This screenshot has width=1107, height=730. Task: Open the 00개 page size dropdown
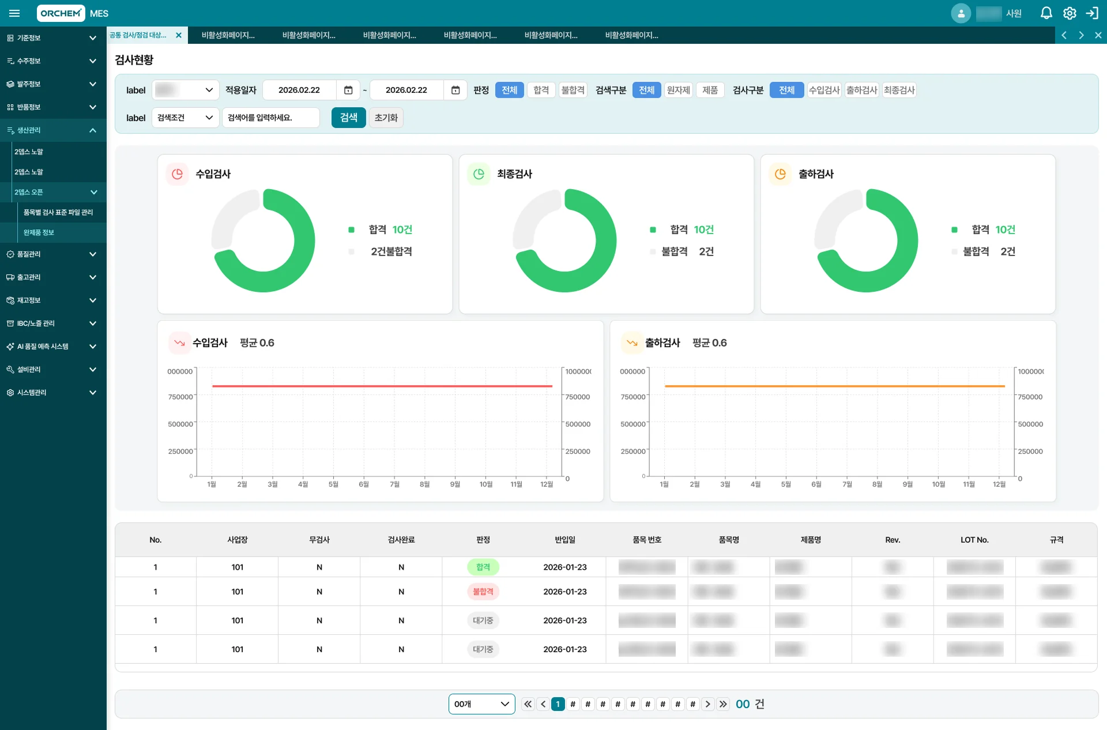tap(481, 704)
